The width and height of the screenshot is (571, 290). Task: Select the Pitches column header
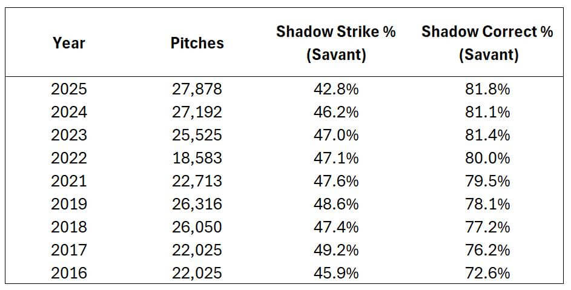point(197,43)
